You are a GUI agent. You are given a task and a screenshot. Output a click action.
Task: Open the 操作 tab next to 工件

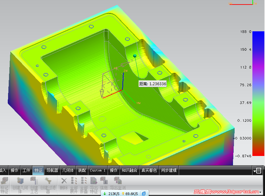click(x=14, y=170)
